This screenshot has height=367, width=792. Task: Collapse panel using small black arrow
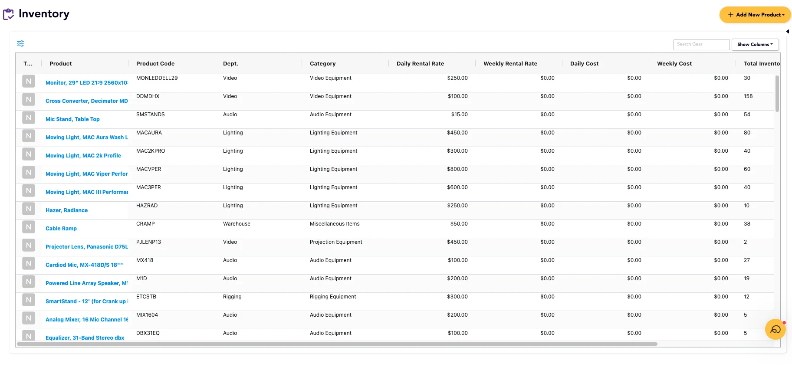click(x=788, y=32)
